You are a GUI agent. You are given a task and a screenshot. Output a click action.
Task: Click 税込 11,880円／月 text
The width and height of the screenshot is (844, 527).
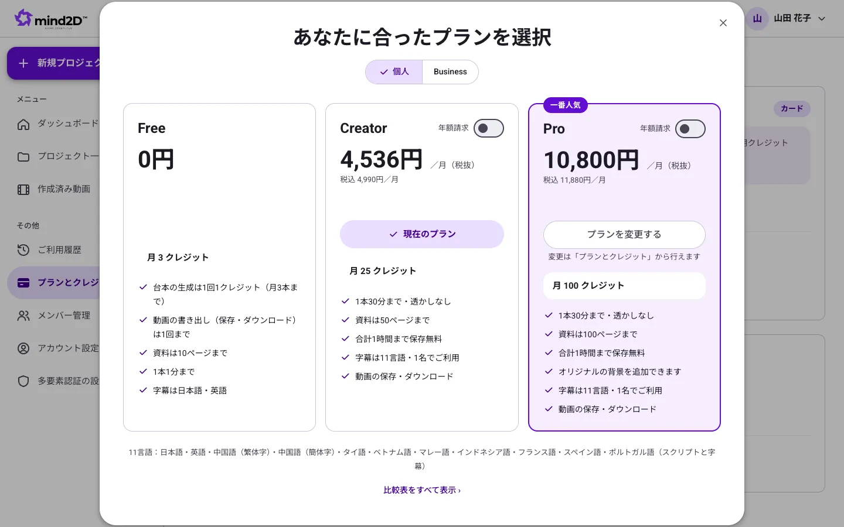tap(574, 180)
